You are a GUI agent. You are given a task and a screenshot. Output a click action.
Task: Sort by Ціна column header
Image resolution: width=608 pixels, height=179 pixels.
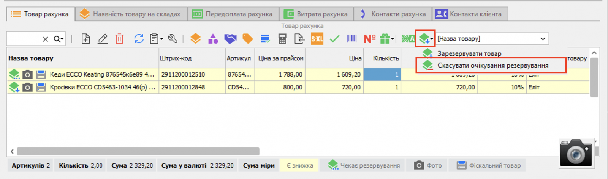pyautogui.click(x=334, y=58)
